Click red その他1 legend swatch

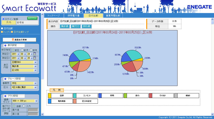tap(151, 95)
